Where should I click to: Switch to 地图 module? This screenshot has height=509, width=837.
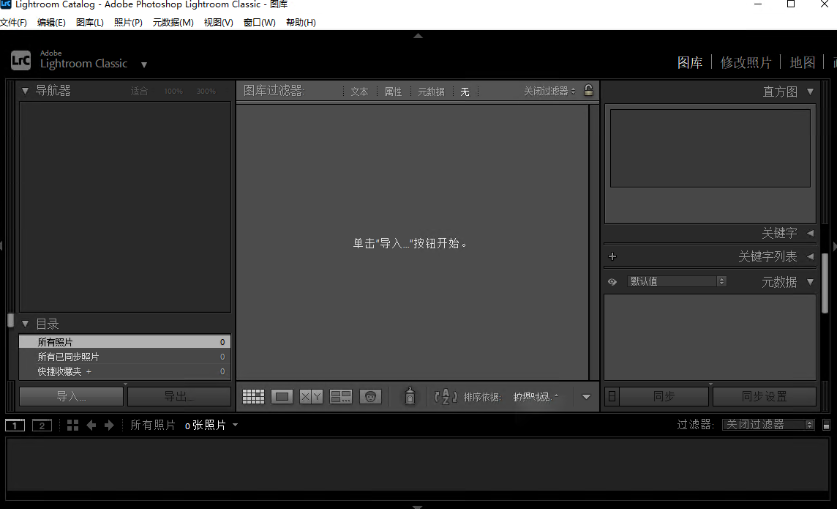click(x=803, y=62)
